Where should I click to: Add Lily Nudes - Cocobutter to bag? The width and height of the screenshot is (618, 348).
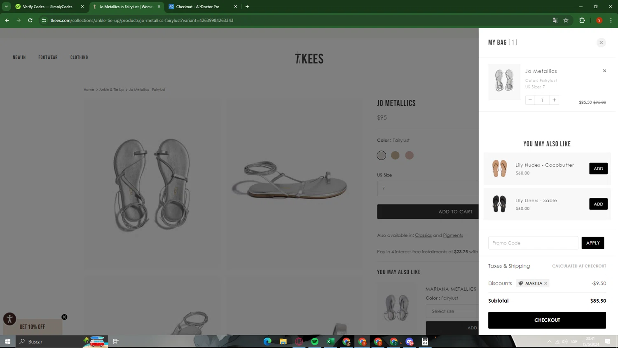point(598,168)
